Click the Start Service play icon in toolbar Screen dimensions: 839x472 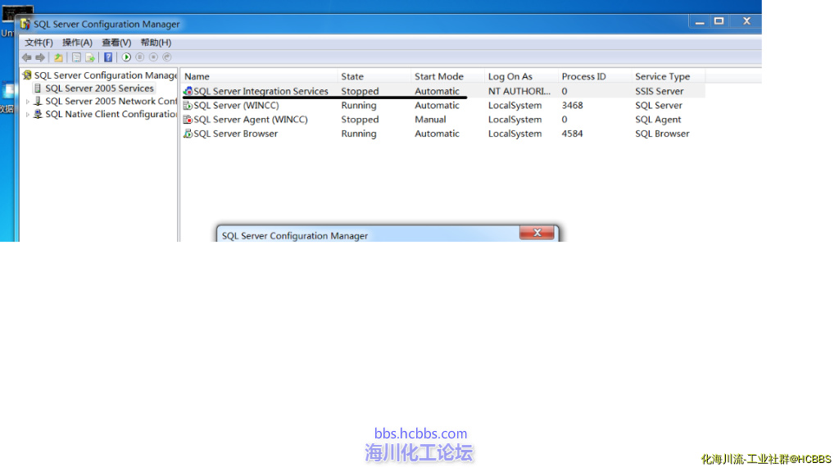[x=126, y=57]
